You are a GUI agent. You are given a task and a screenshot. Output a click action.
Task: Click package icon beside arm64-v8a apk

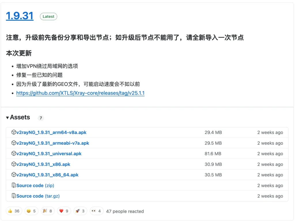click(x=14, y=132)
